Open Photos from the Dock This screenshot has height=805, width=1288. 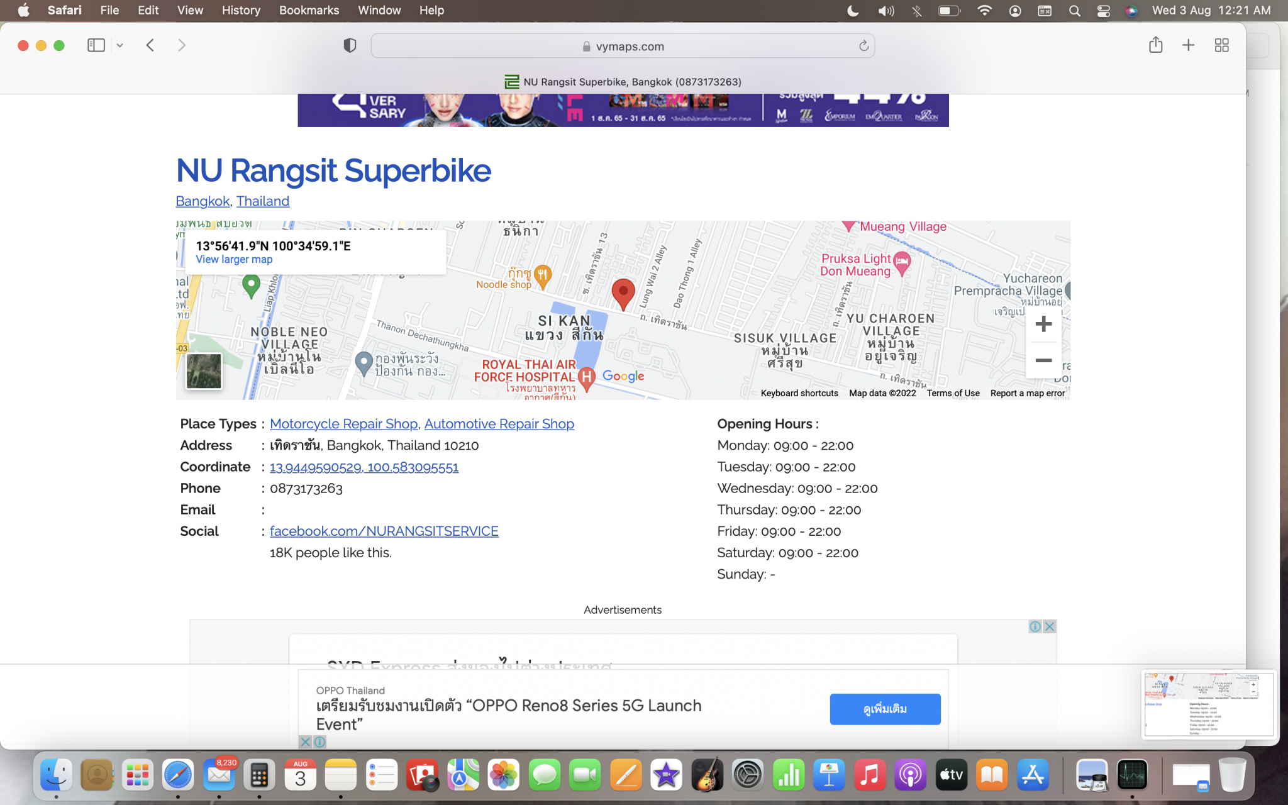[x=503, y=775]
